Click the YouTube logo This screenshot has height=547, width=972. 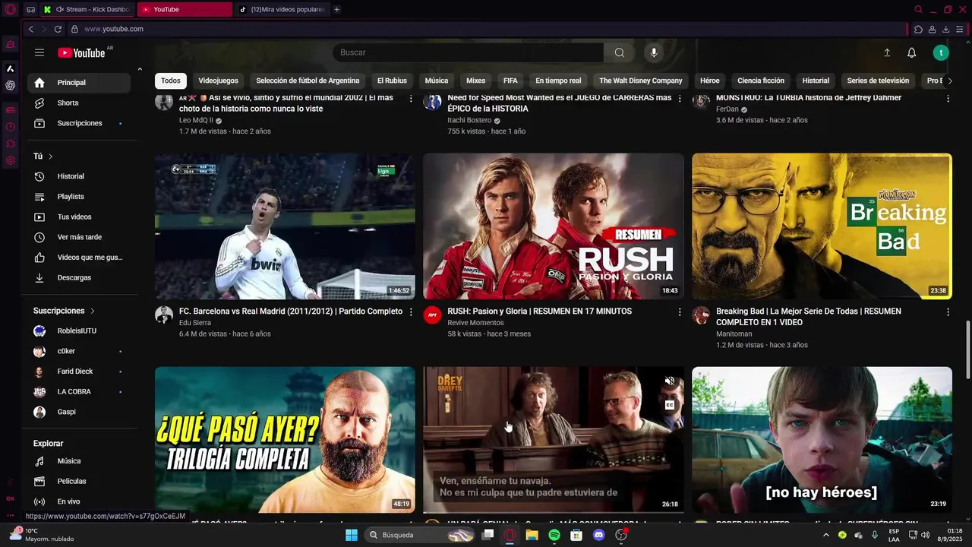pos(81,52)
